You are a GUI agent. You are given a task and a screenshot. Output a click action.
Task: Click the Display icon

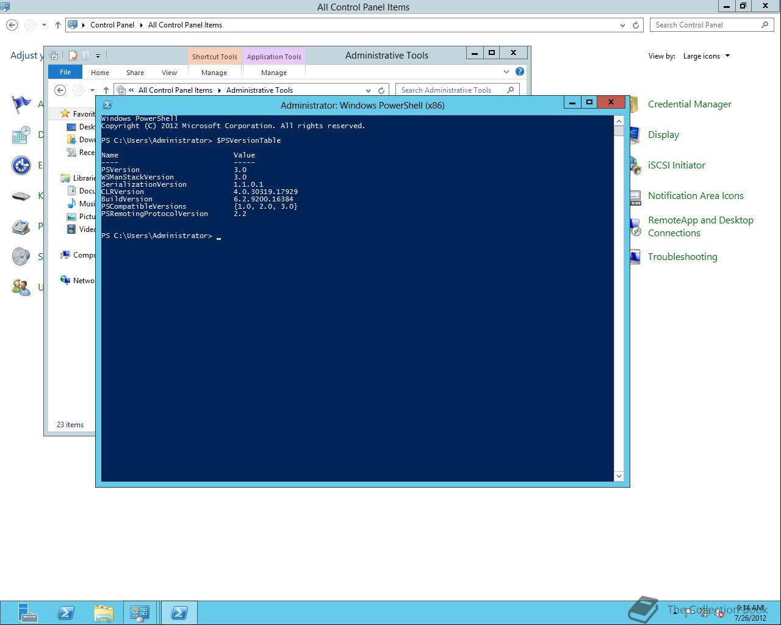click(635, 135)
